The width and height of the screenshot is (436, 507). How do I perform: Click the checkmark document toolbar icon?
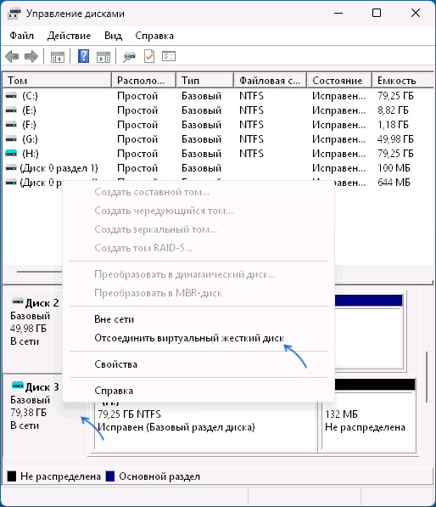[x=149, y=56]
